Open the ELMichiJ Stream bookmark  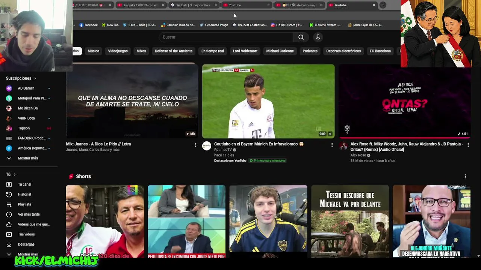(325, 25)
